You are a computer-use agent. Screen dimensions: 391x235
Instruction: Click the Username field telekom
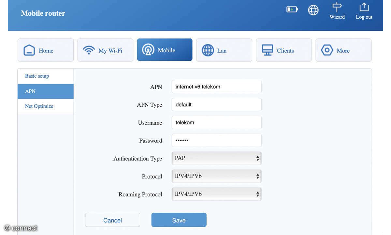[216, 122]
